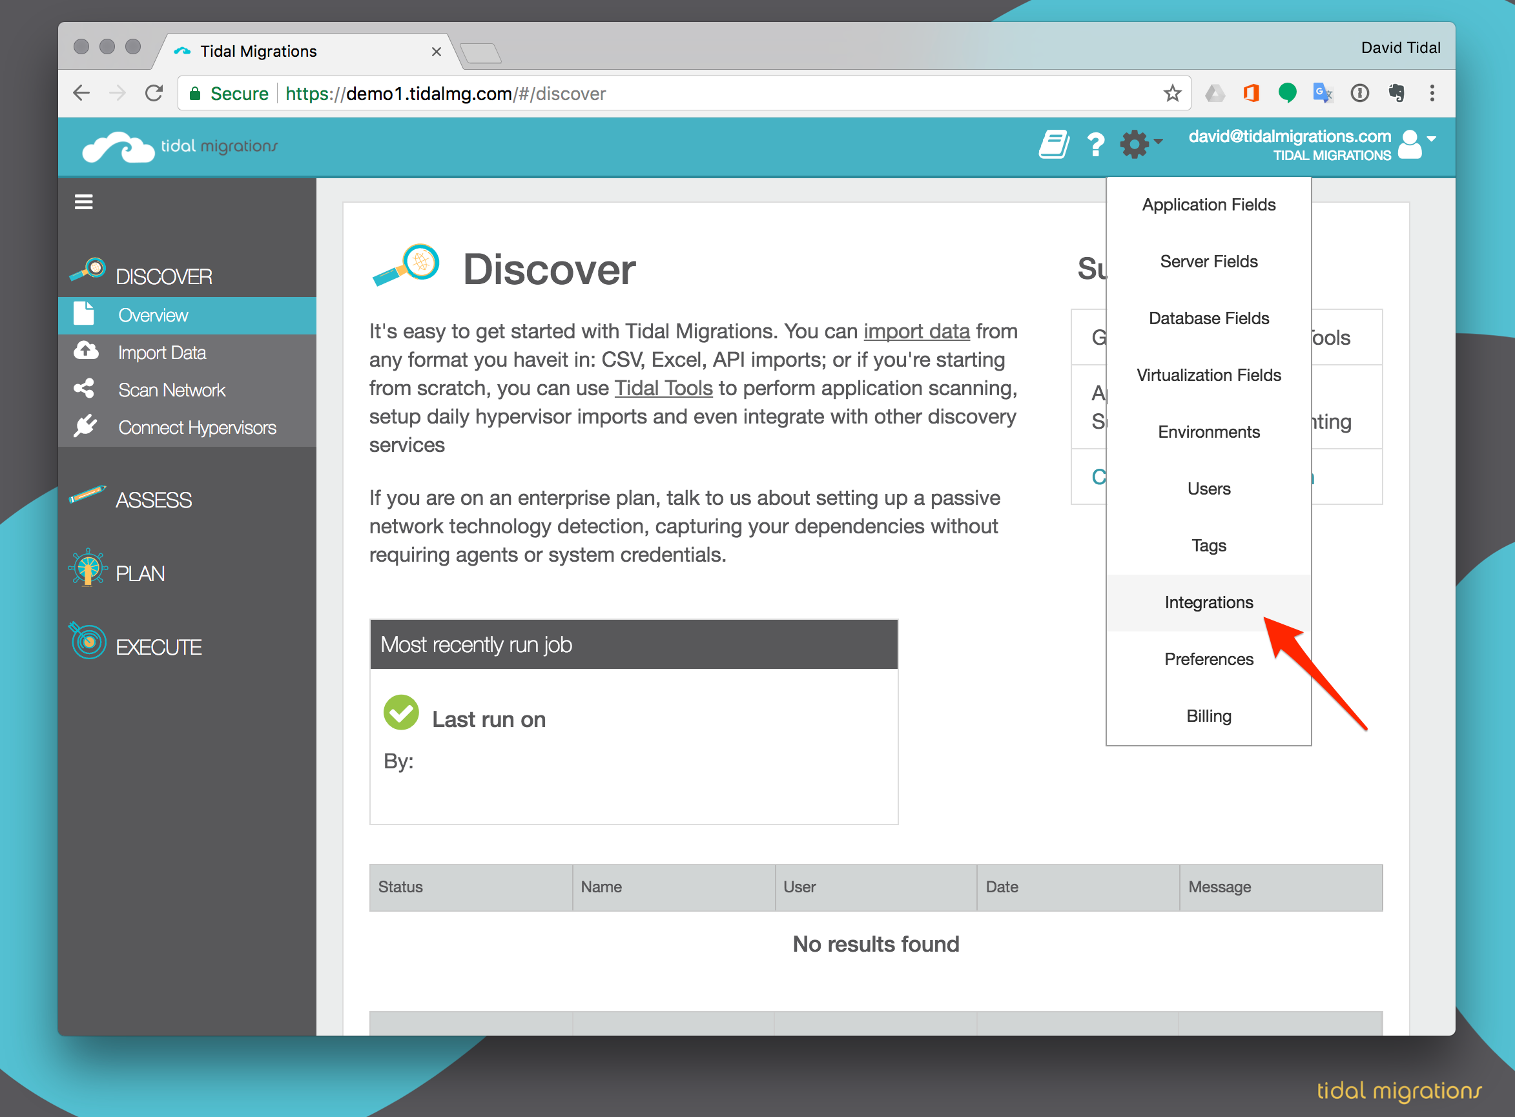The width and height of the screenshot is (1515, 1117).
Task: Select the DISCOVER magnifying glass icon
Action: (x=88, y=269)
